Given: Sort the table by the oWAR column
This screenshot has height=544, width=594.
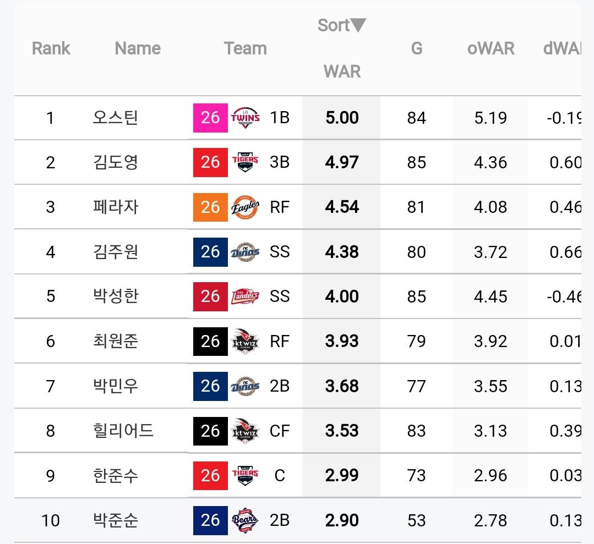Looking at the screenshot, I should [x=491, y=48].
